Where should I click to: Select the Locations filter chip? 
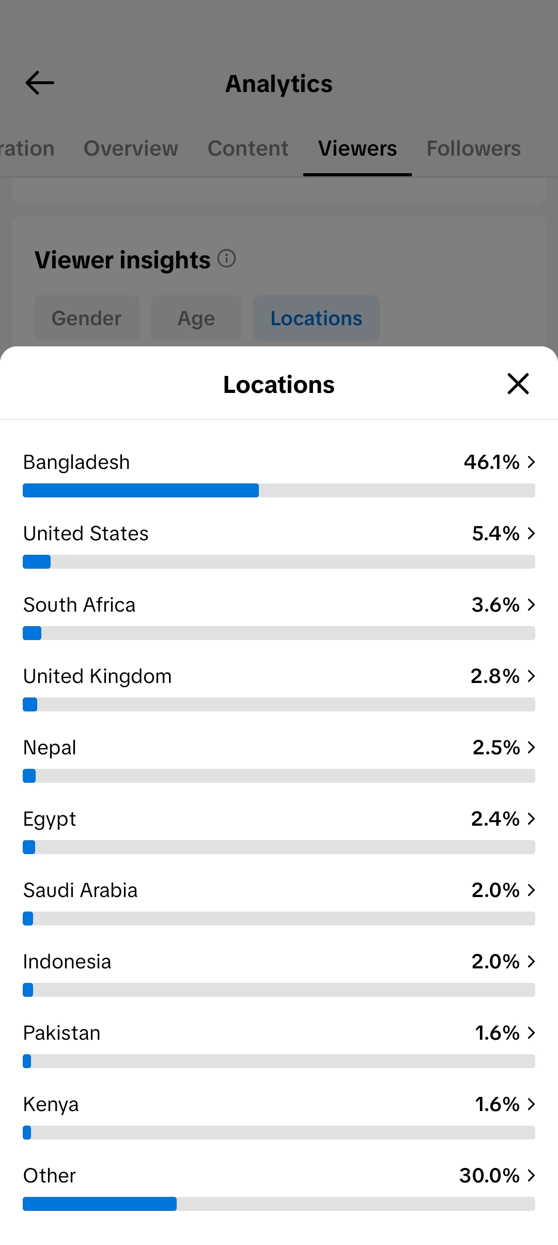(x=316, y=318)
